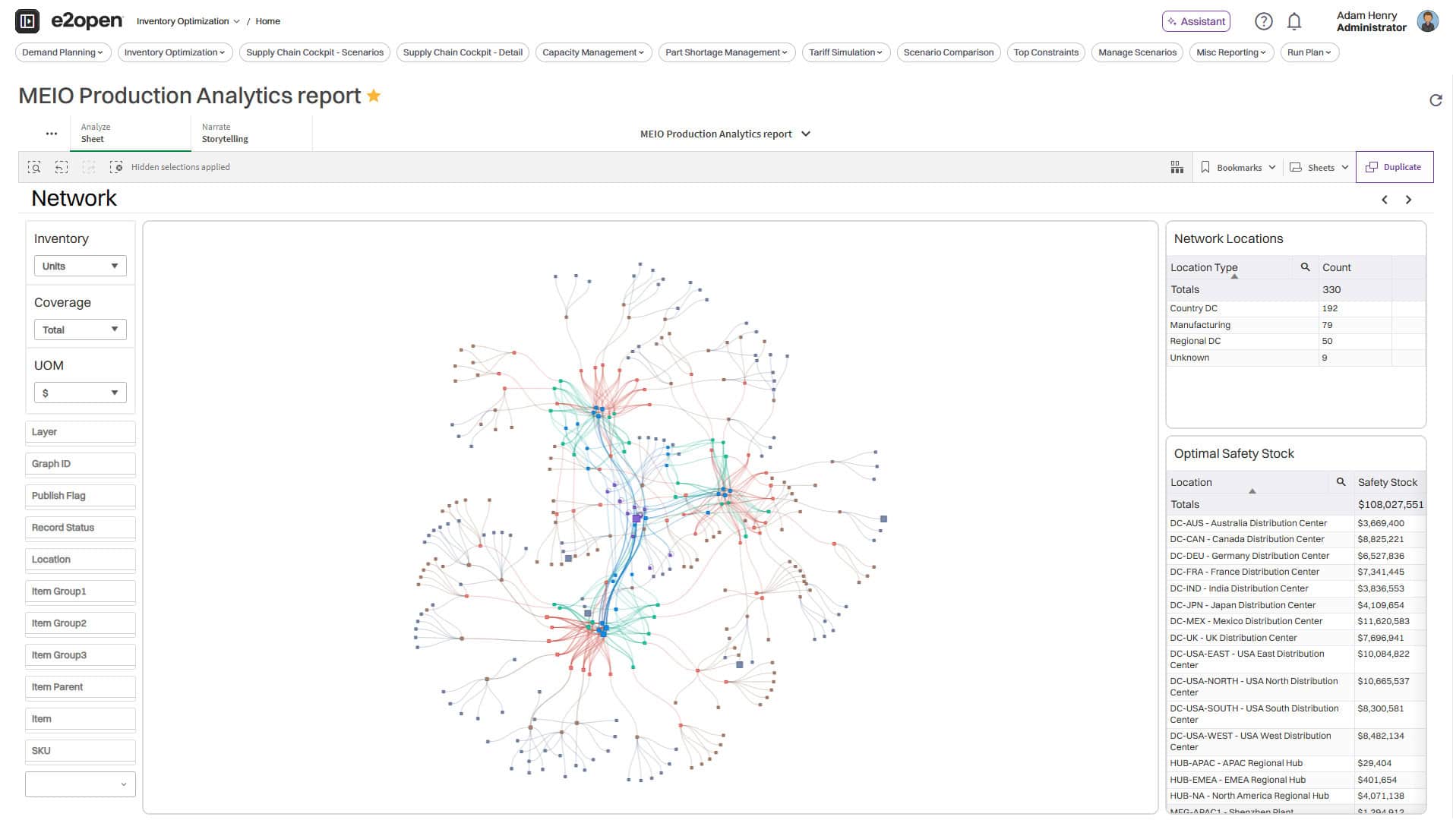Click the Duplicate button
This screenshot has width=1453, height=820.
point(1394,167)
